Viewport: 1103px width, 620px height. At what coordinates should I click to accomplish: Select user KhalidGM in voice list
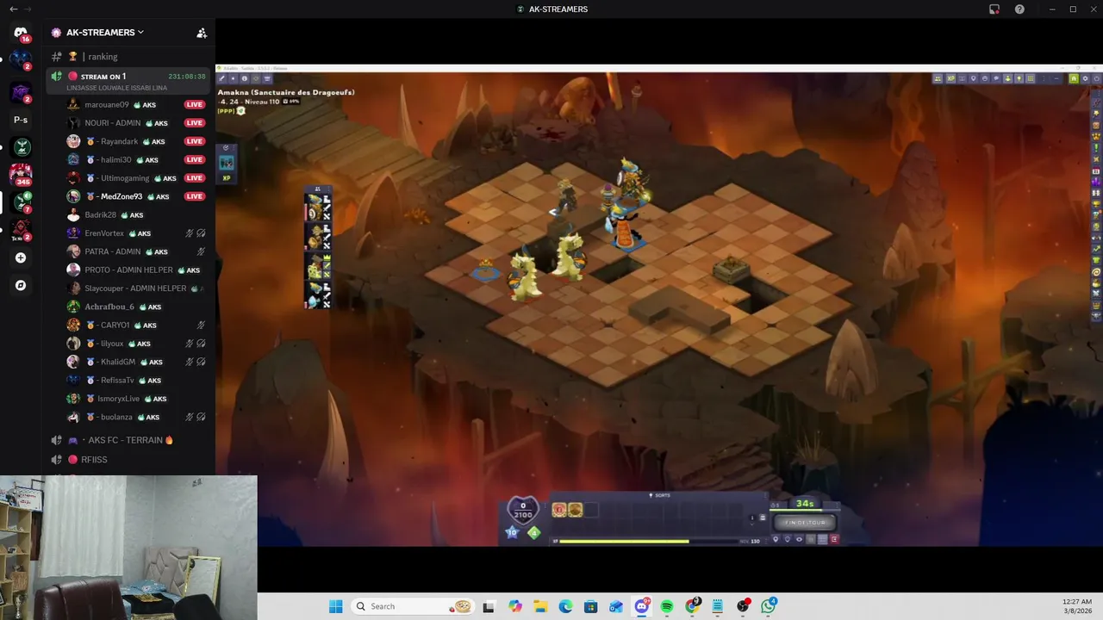138,362
